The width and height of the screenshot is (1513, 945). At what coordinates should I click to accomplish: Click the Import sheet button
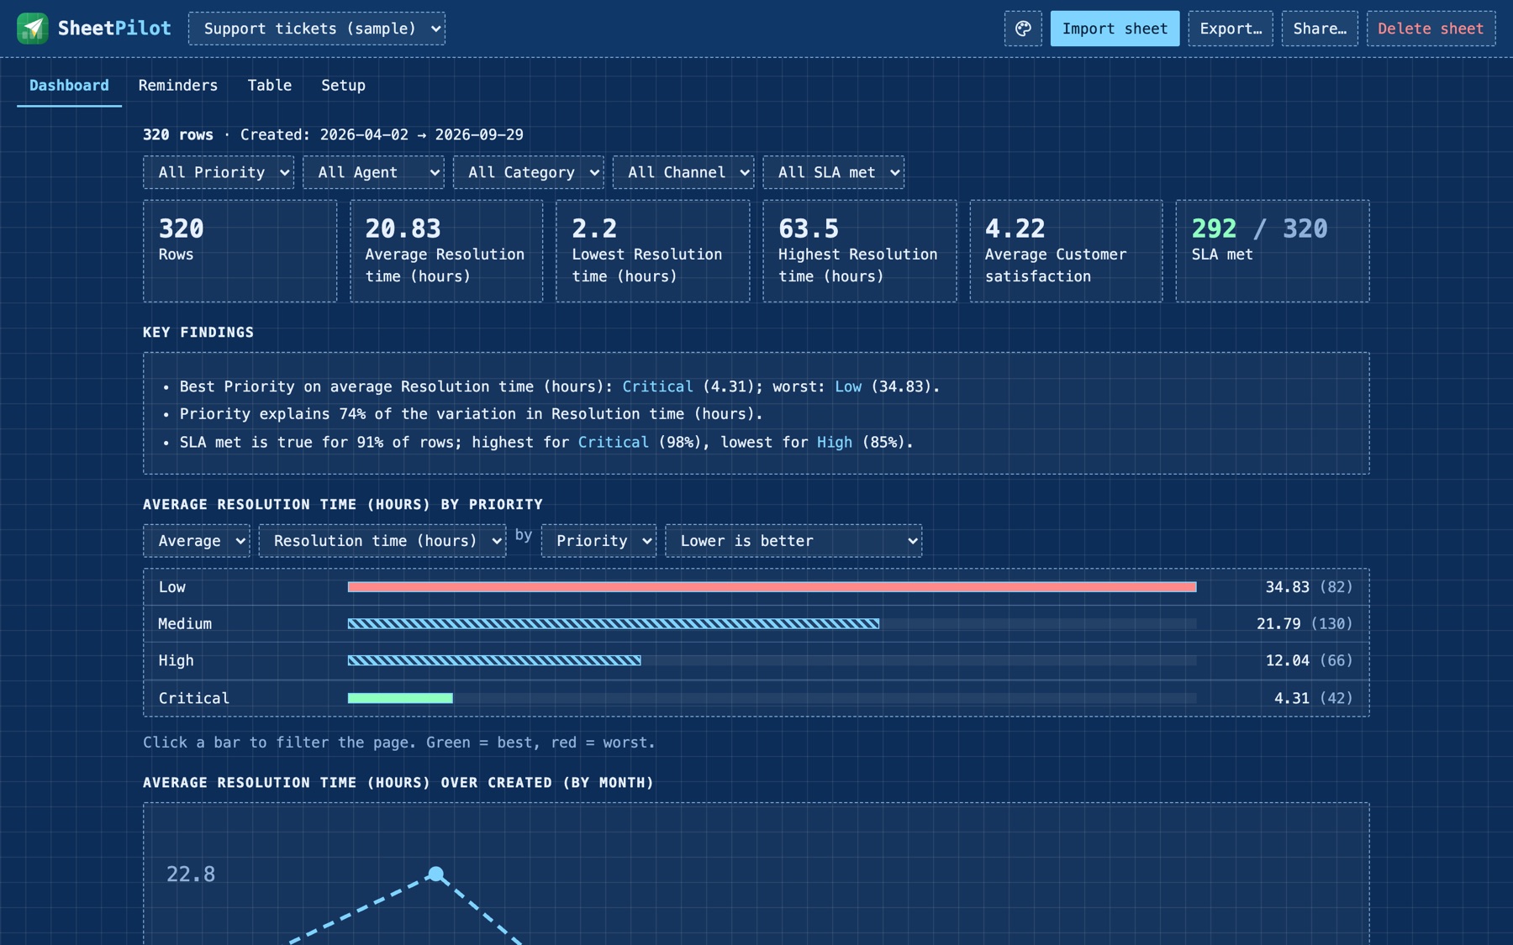(1115, 29)
